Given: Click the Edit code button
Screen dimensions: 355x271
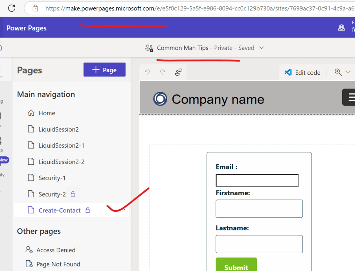Looking at the screenshot, I should [302, 72].
